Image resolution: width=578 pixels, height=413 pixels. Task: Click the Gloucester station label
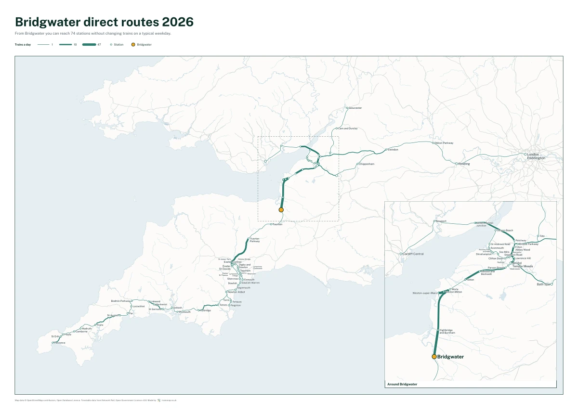355,108
